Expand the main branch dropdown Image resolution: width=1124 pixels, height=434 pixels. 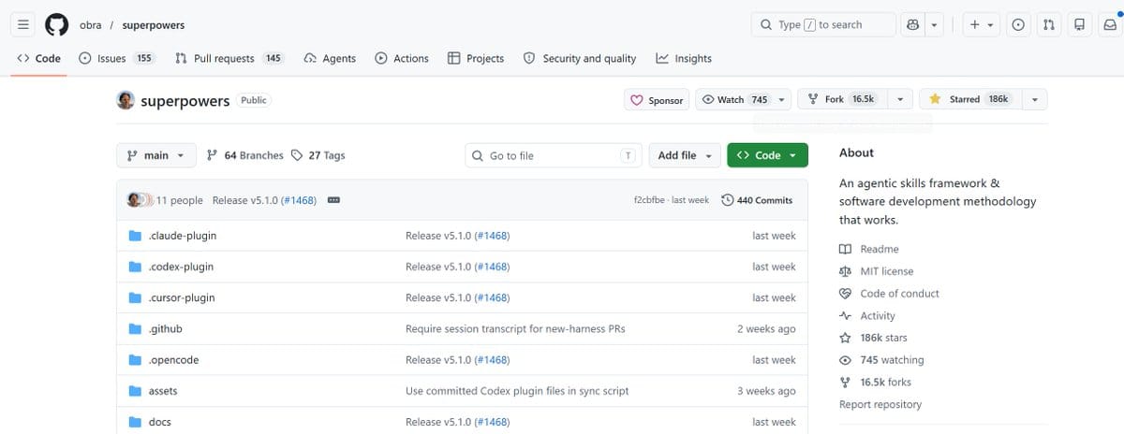coord(155,155)
